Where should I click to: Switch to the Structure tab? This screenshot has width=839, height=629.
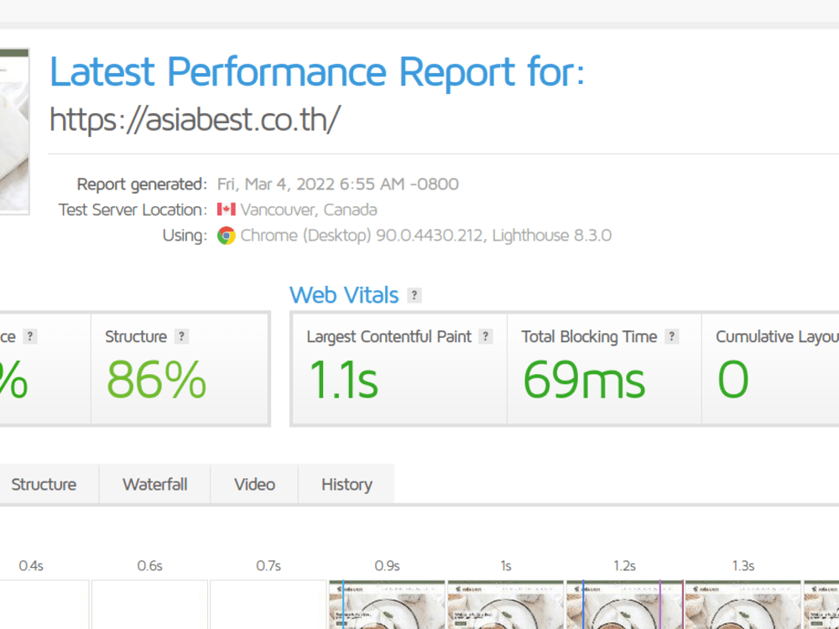point(44,485)
